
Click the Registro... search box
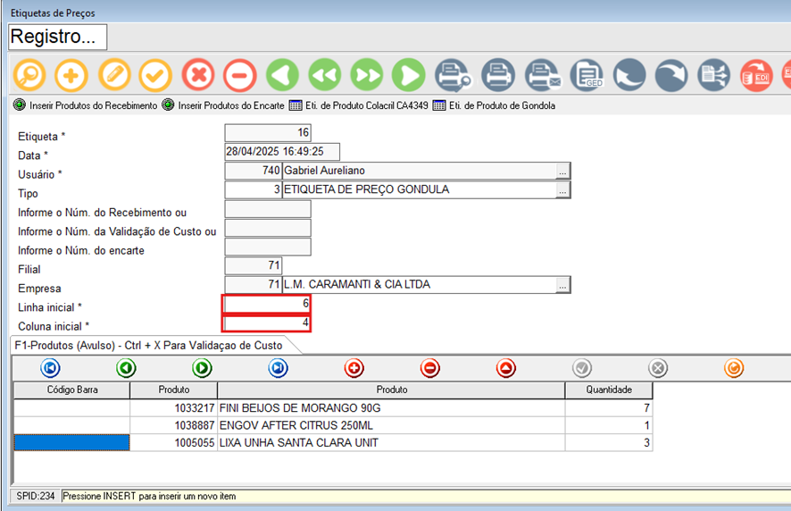(x=57, y=37)
